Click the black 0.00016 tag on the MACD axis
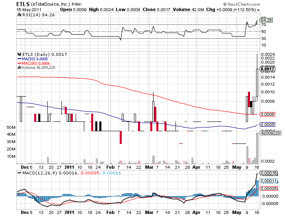Image resolution: width=285 pixels, height=216 pixels. [x=268, y=173]
